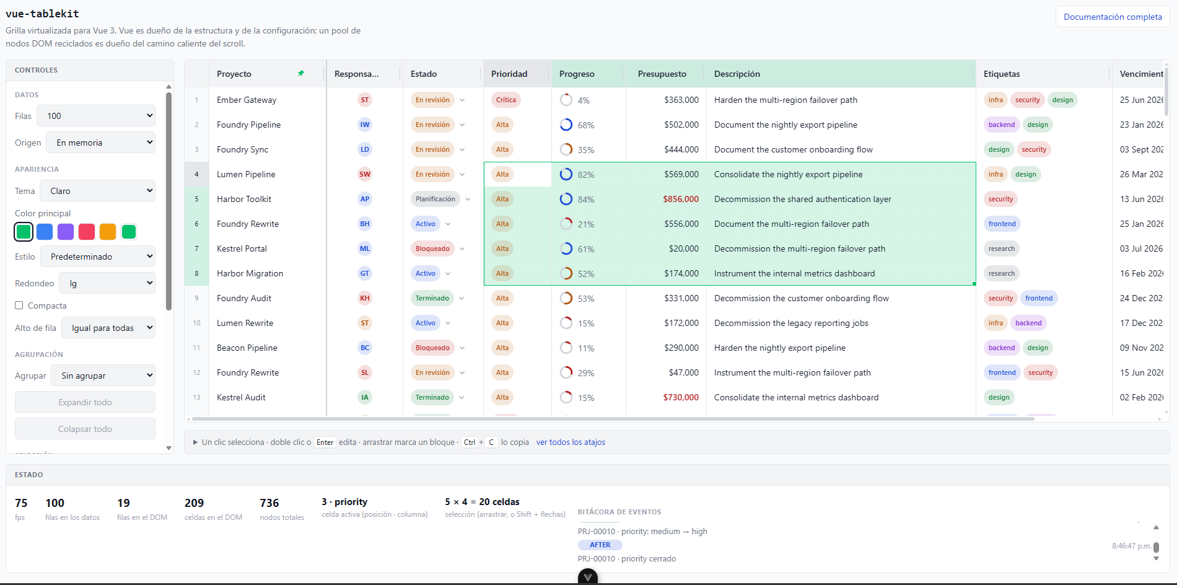Open the Redondeo dropdown
Screen dimensions: 1177x585
click(x=107, y=283)
